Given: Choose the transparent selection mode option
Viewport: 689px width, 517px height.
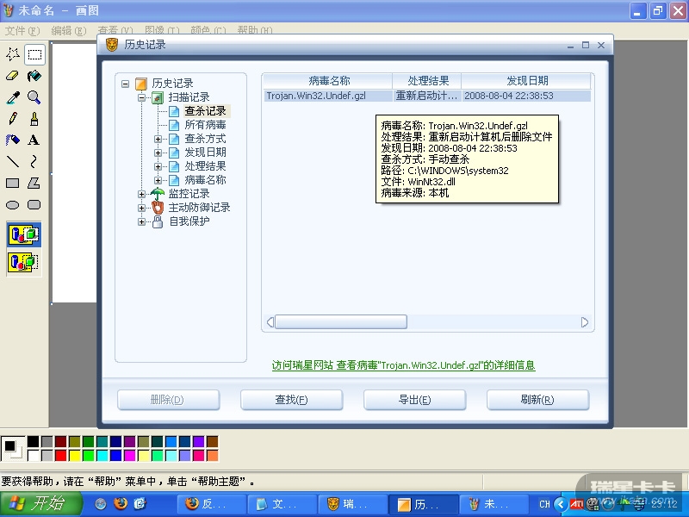Looking at the screenshot, I should 24,262.
